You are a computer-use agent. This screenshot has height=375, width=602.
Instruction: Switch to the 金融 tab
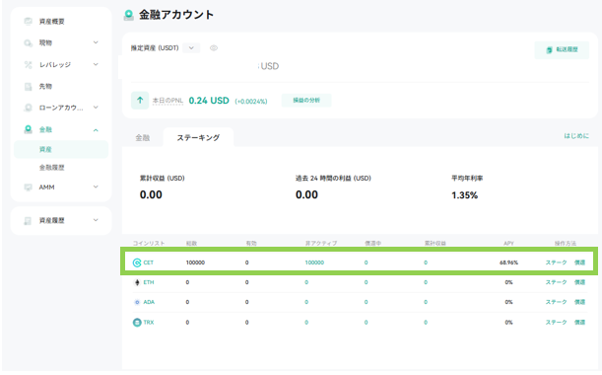click(x=143, y=138)
